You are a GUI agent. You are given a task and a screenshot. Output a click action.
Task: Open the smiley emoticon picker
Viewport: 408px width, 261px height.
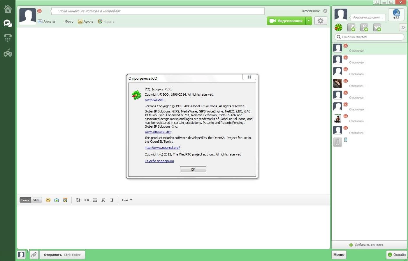click(x=48, y=200)
